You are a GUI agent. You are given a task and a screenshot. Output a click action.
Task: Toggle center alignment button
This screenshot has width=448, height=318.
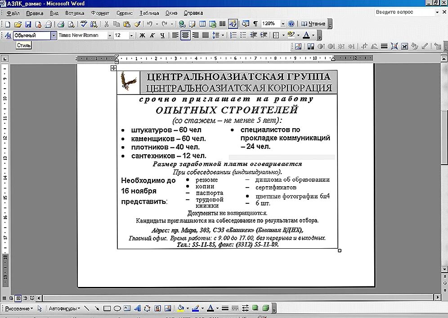point(185,36)
